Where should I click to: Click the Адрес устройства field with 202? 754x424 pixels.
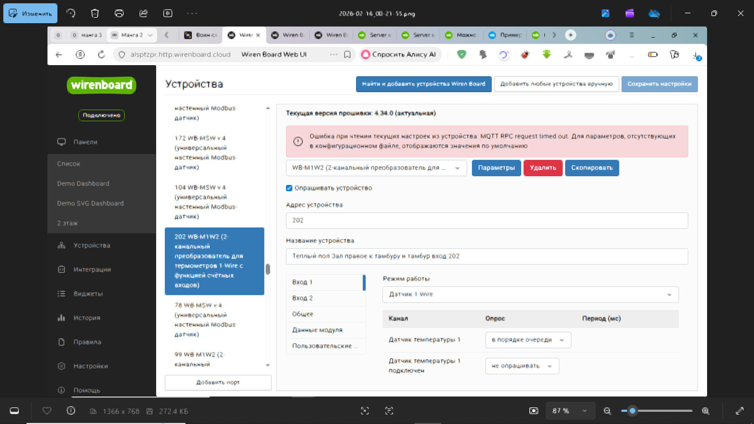point(487,220)
